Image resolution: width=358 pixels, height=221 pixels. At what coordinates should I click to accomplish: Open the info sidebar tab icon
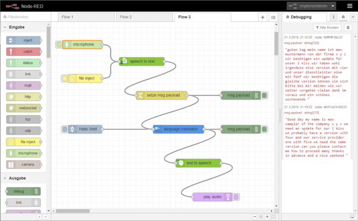(x=333, y=17)
